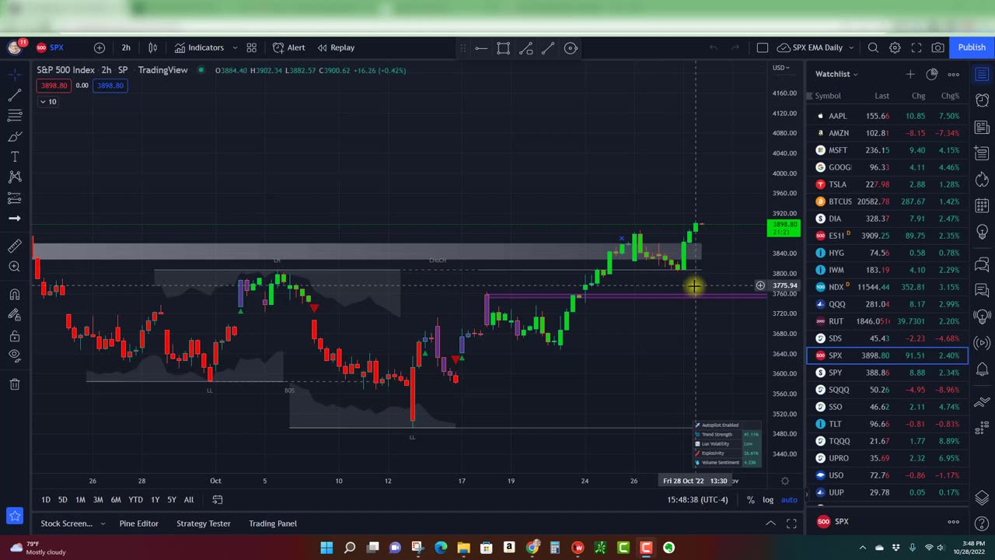Toggle percent scale mode
This screenshot has height=560, width=995.
[x=750, y=500]
